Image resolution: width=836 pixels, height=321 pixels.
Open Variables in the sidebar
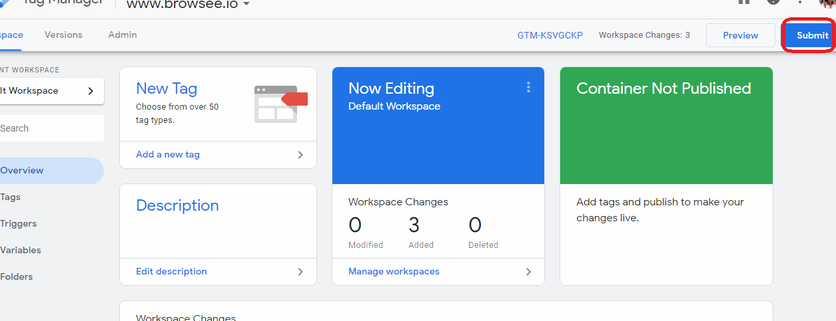coord(21,251)
